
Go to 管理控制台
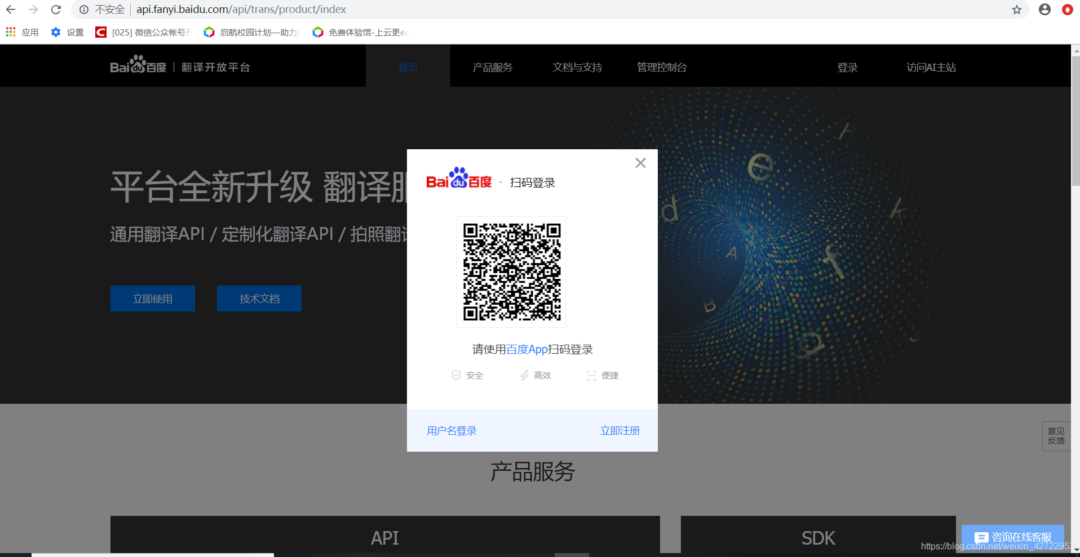click(x=662, y=67)
